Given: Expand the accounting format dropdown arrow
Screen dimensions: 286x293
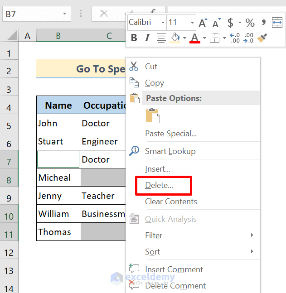Looking at the screenshot, I should coord(240,23).
